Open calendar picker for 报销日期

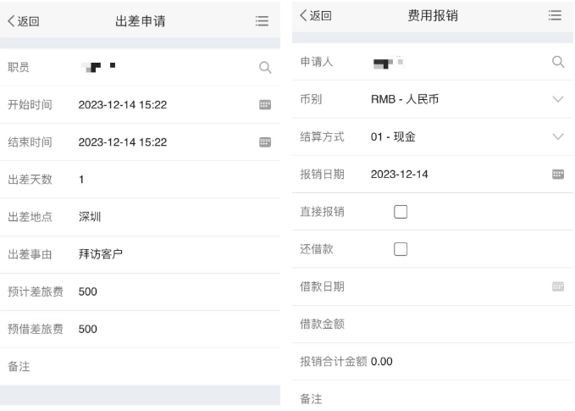pyautogui.click(x=558, y=175)
